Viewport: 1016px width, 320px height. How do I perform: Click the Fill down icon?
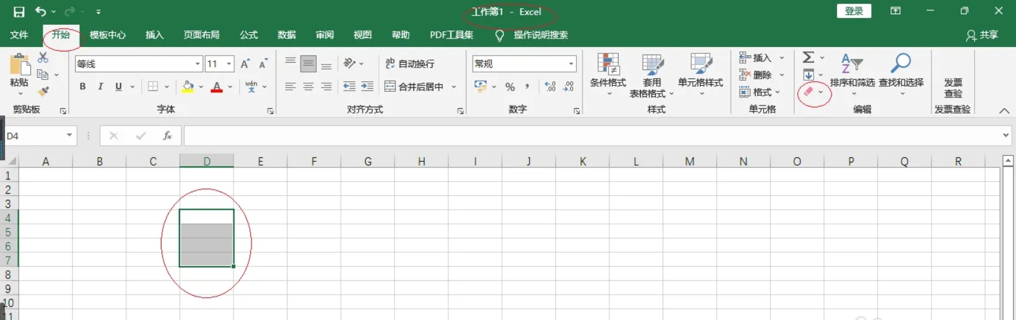808,75
